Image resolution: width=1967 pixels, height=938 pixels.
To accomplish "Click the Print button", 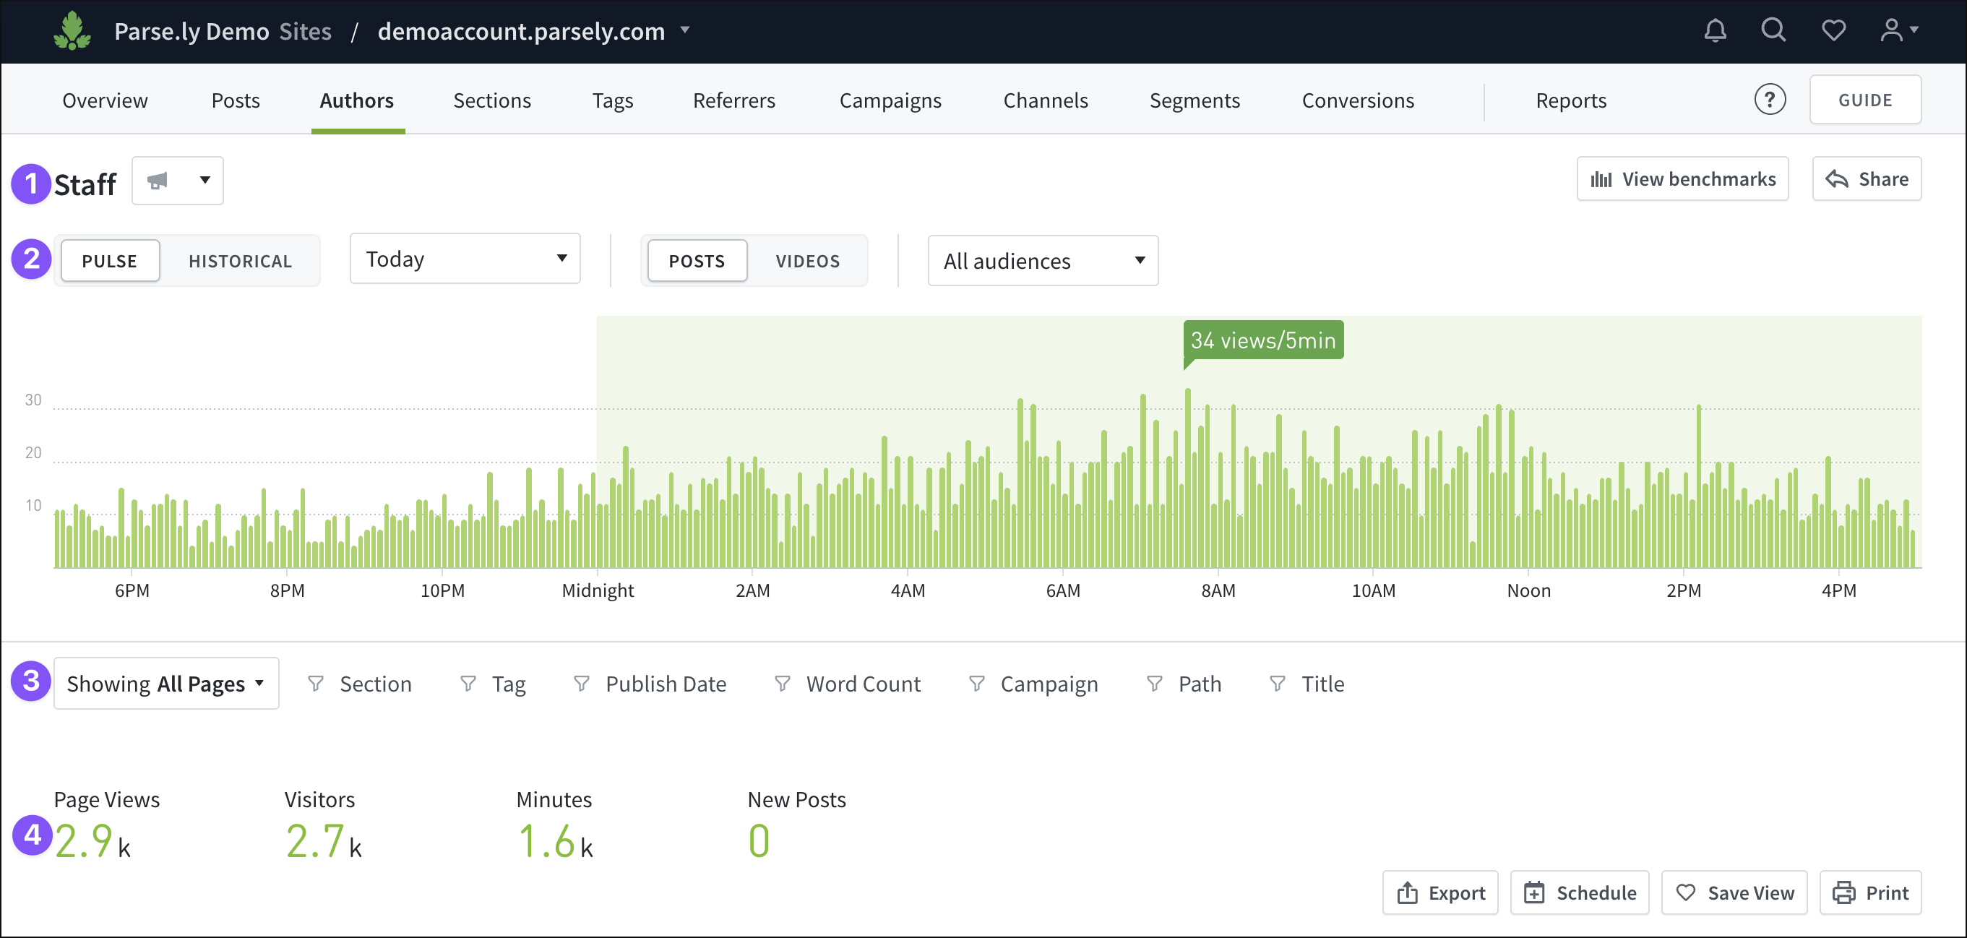I will (x=1871, y=893).
